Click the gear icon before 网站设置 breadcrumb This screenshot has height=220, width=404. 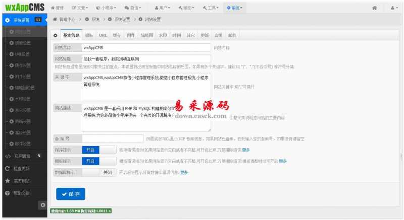(140, 19)
